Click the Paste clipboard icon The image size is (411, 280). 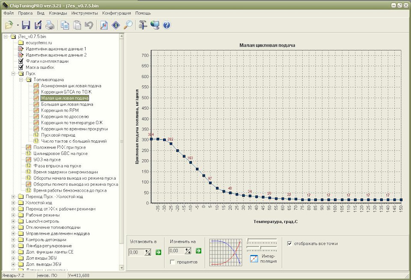(77, 25)
